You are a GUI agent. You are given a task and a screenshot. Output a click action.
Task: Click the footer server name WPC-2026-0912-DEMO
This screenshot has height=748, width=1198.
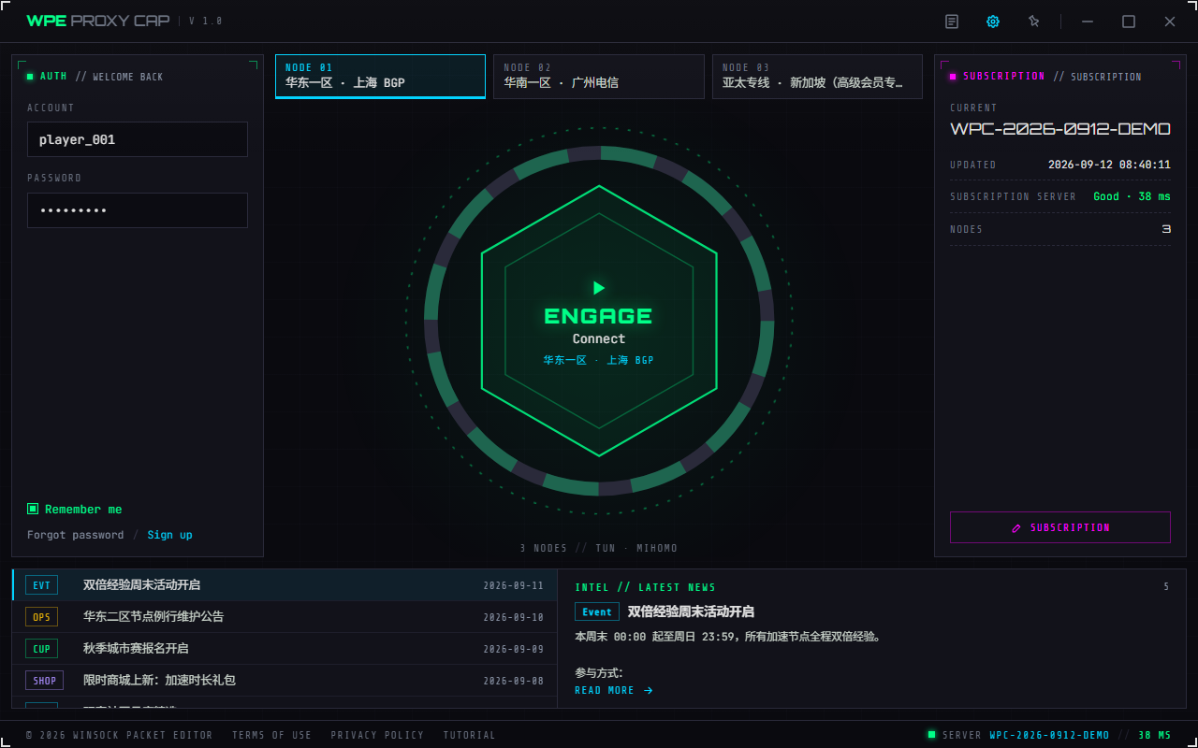[x=1049, y=736]
